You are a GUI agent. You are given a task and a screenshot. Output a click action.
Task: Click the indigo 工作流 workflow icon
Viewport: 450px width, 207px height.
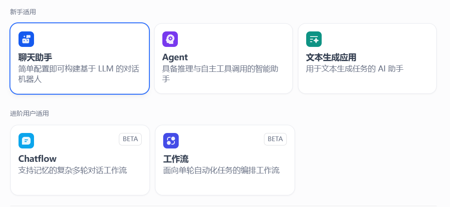pos(171,141)
